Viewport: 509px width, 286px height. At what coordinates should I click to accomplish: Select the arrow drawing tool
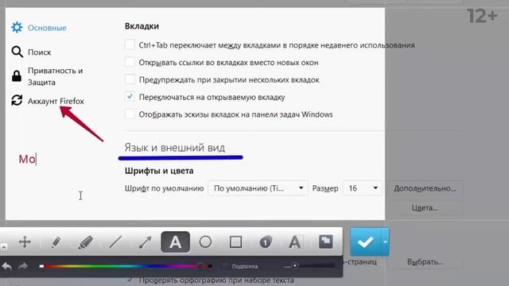coord(145,242)
